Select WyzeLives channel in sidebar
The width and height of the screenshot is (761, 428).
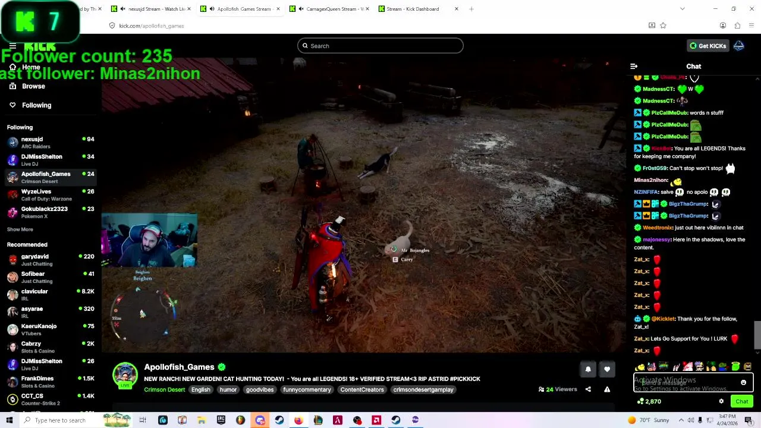(x=51, y=195)
